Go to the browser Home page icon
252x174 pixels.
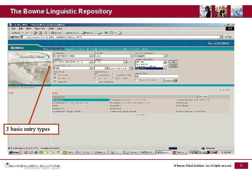coord(46,33)
